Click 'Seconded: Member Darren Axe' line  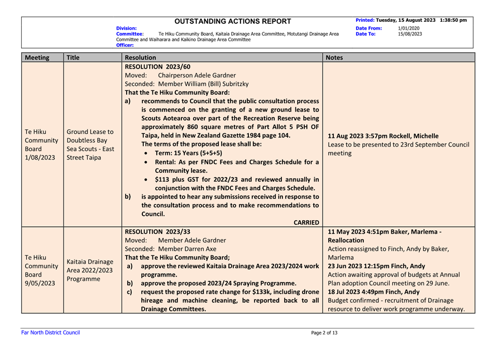pyautogui.click(x=170, y=249)
